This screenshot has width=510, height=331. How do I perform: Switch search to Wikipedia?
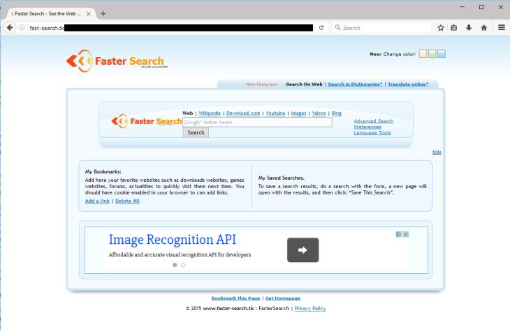coord(210,114)
